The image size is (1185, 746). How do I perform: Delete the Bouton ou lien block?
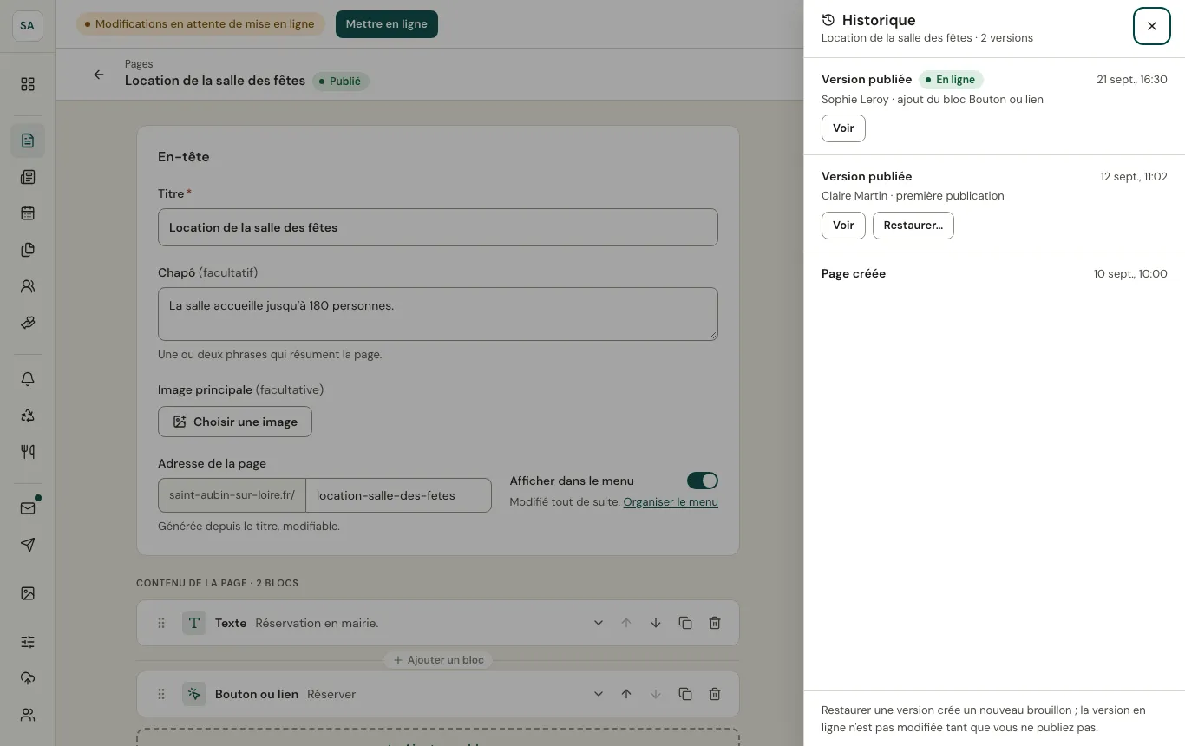(x=715, y=694)
